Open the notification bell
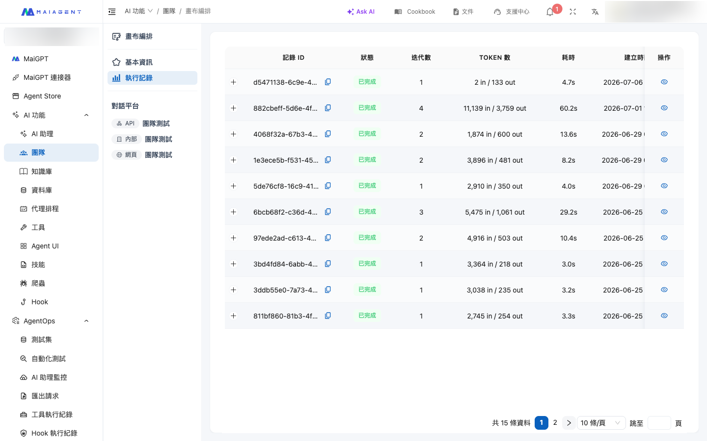Screen dimensions: 707x441 click(550, 12)
